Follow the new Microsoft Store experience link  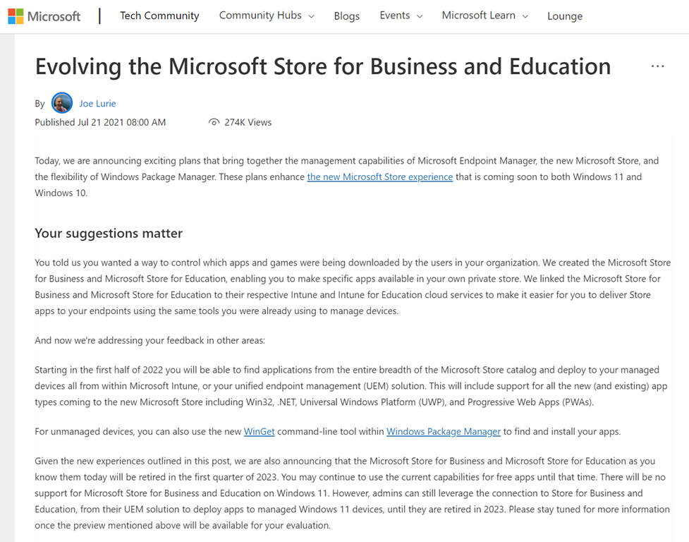[379, 176]
